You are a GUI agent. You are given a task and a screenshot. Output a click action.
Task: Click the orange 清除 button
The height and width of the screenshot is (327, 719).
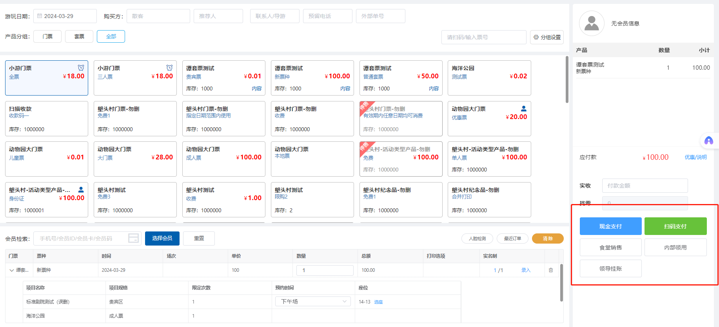pyautogui.click(x=547, y=238)
